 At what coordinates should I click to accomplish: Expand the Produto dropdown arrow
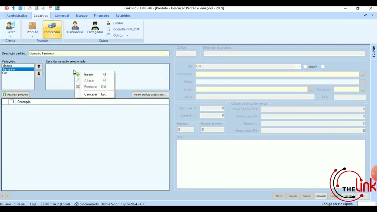(32, 37)
